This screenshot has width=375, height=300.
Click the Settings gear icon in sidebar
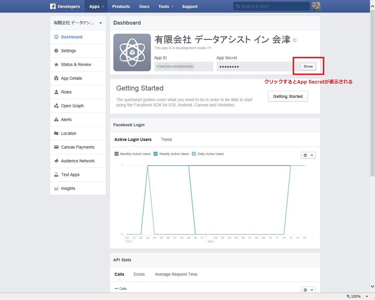56,51
